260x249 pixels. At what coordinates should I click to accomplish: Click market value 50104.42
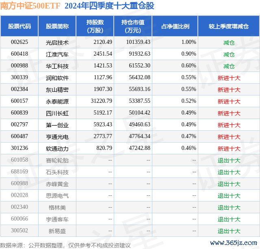(x=140, y=113)
